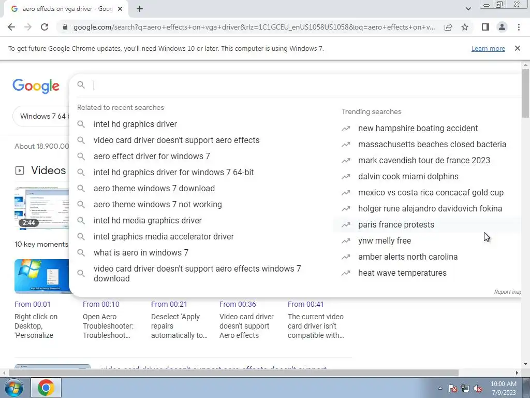This screenshot has height=398, width=530.
Task: Open Learn more about Chrome updates
Action: point(488,48)
